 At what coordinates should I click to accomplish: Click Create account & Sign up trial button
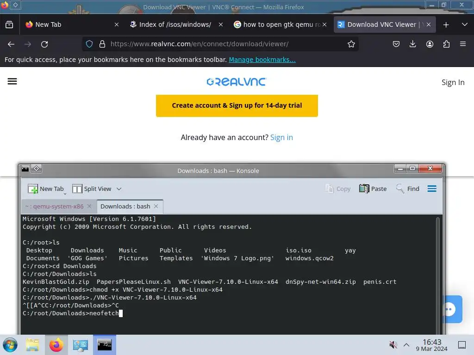[x=237, y=106]
